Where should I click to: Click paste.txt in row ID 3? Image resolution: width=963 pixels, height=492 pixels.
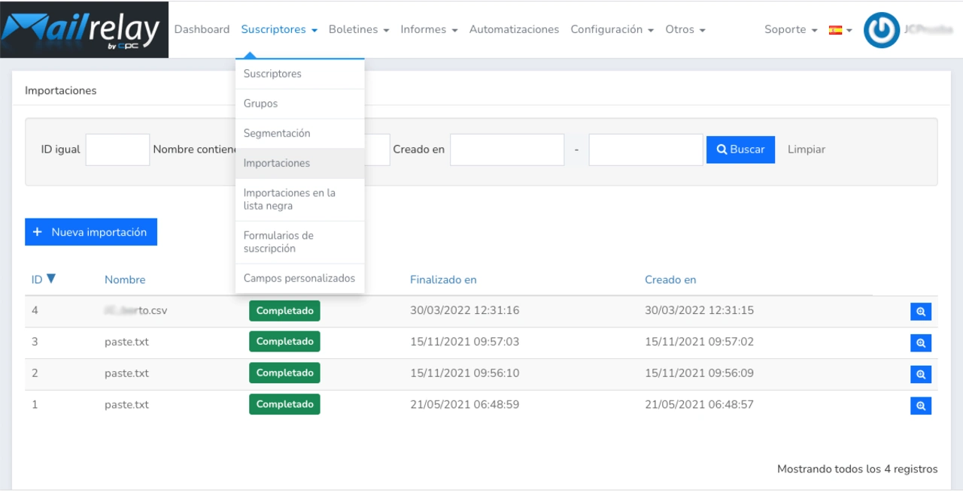click(x=126, y=342)
